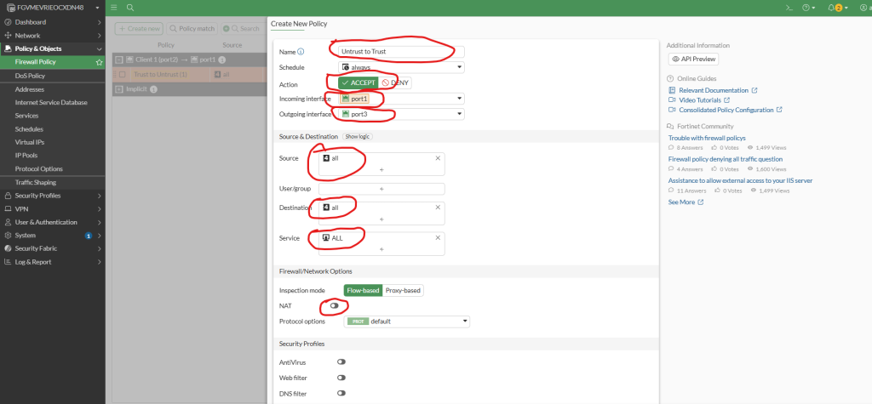This screenshot has width=872, height=404.
Task: Turn on the AntiVirus toggle
Action: click(x=341, y=361)
